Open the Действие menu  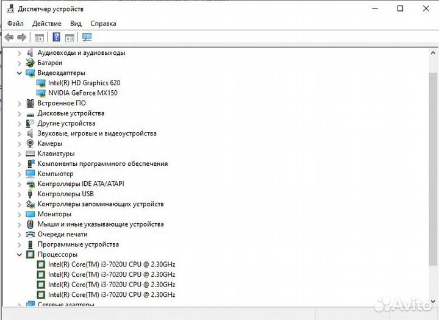47,24
